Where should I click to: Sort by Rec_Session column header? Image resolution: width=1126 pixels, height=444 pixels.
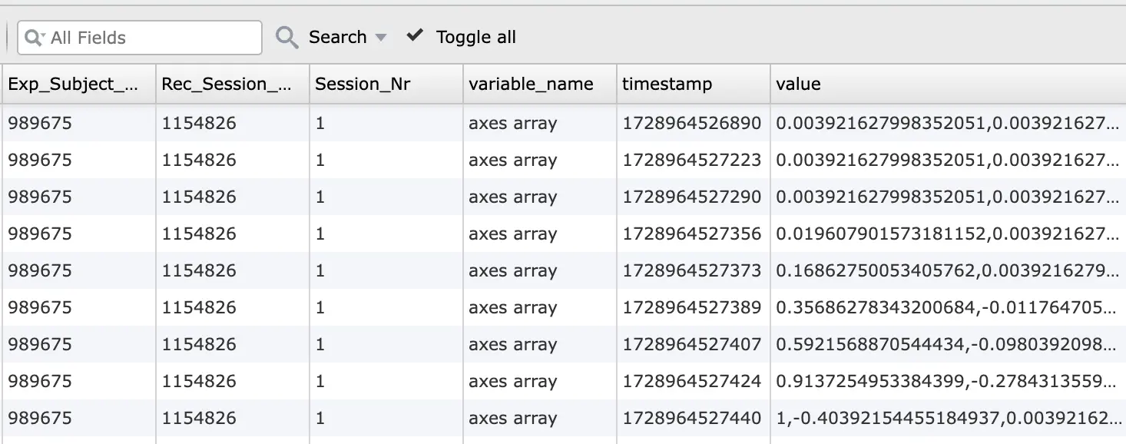(233, 84)
